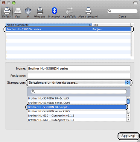
Task: Open the AppleTalk printer browser
Action: click(x=69, y=12)
